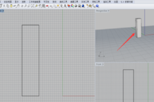The height and width of the screenshot is (102, 154).
Task: Expand the Front viewport title menu arrow
Action: 103,64
